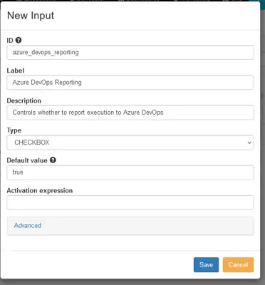This screenshot has height=285, width=265.
Task: Click the Default value field containing true
Action: [x=130, y=172]
